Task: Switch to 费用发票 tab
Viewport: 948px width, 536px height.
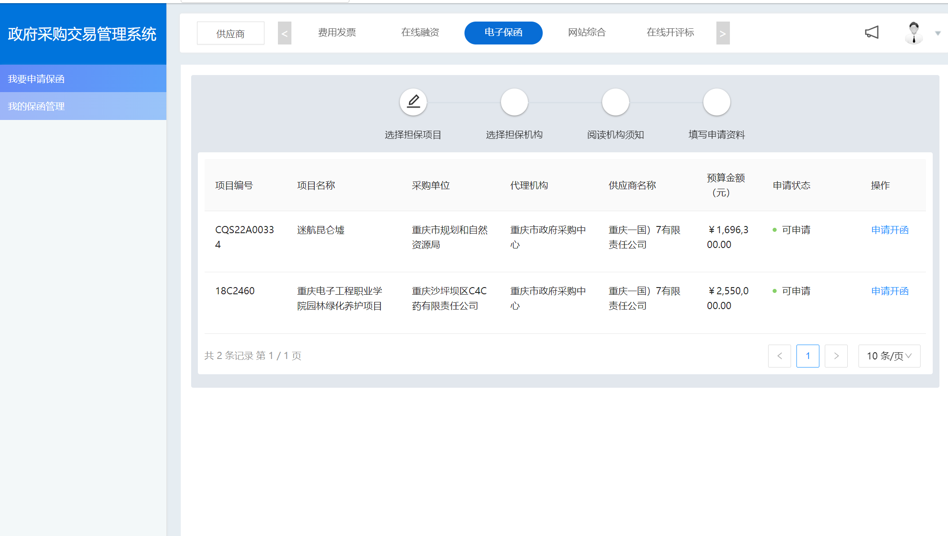Action: tap(337, 32)
